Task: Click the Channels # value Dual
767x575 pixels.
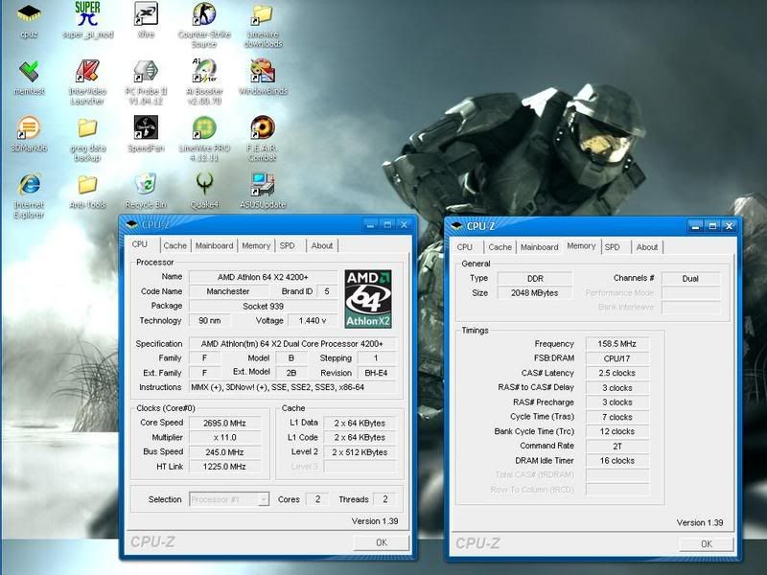Action: 690,278
